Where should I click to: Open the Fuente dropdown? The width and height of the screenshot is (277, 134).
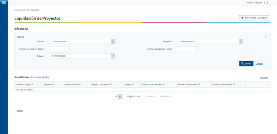[82, 41]
